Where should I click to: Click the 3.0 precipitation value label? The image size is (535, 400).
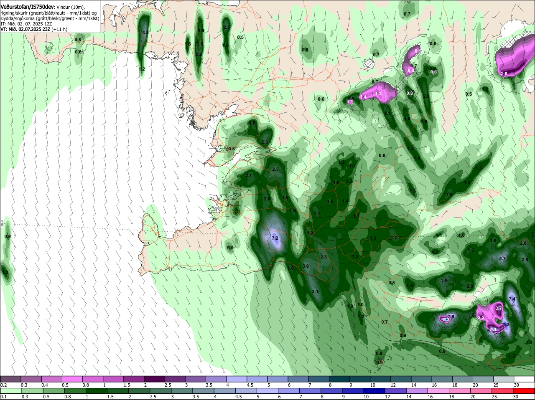[x=306, y=266]
